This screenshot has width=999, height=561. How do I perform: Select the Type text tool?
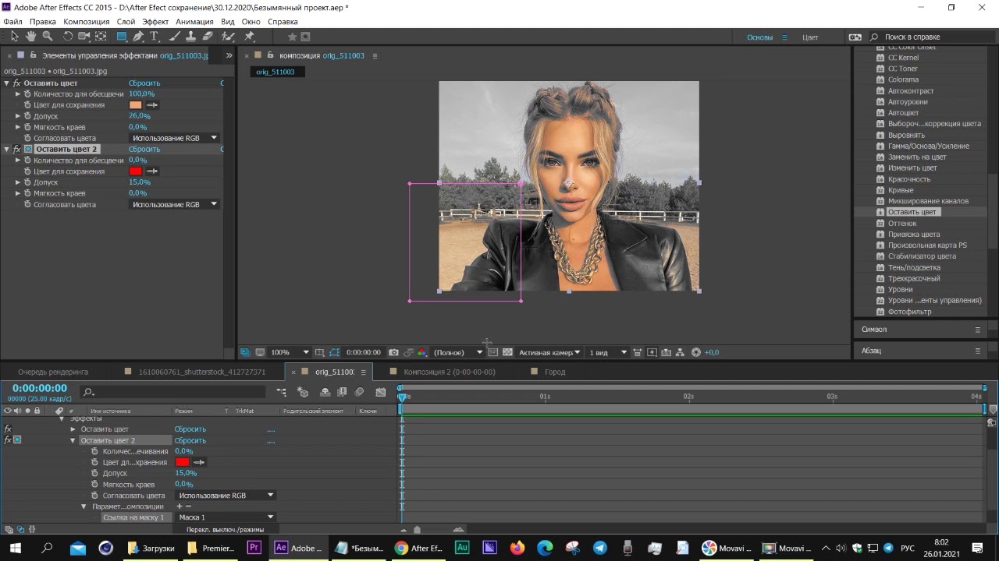(155, 37)
